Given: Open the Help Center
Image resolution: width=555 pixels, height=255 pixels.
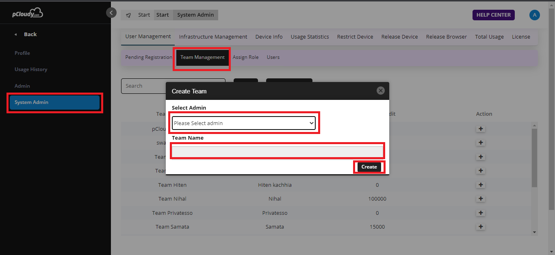Looking at the screenshot, I should tap(493, 15).
